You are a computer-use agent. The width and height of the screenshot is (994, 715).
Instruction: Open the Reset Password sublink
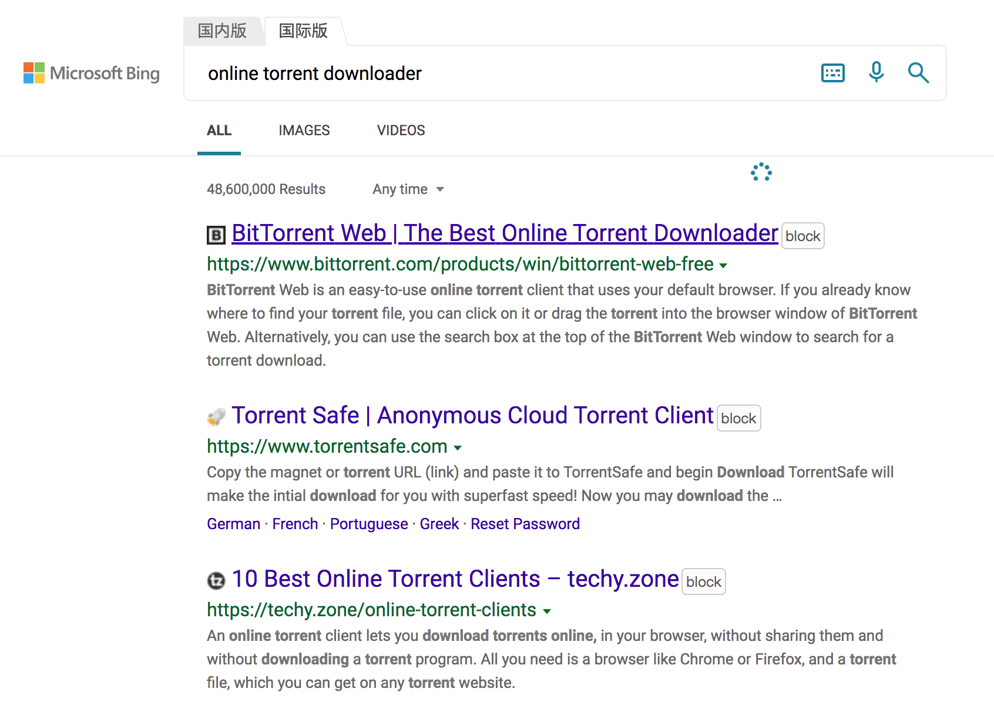pyautogui.click(x=525, y=524)
